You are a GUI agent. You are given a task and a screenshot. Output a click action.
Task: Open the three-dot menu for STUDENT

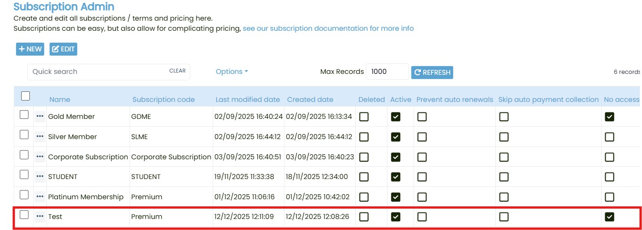(x=40, y=177)
